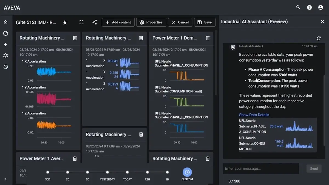Click the AVEVA logo
Screen dimensions: 329x185
coord(12,8)
